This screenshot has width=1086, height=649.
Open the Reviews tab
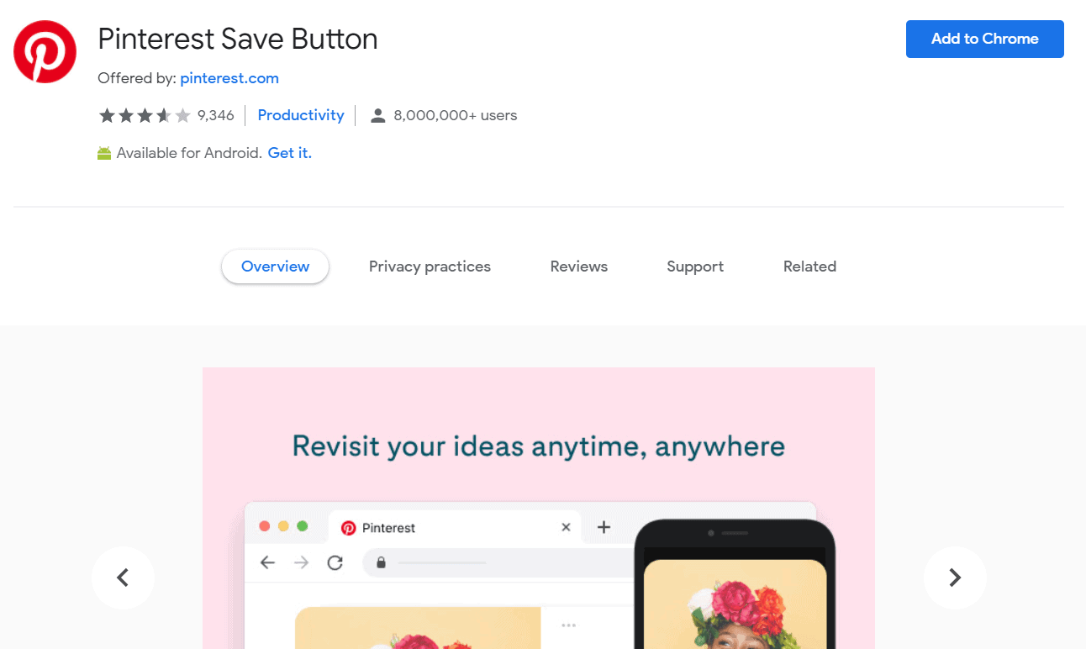579,266
